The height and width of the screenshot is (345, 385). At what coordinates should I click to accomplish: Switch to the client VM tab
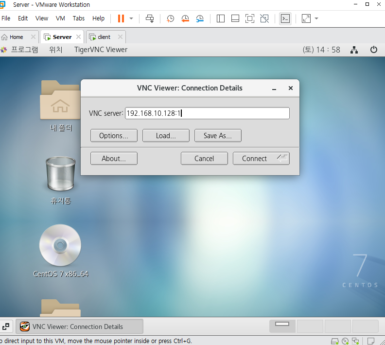[x=104, y=37]
